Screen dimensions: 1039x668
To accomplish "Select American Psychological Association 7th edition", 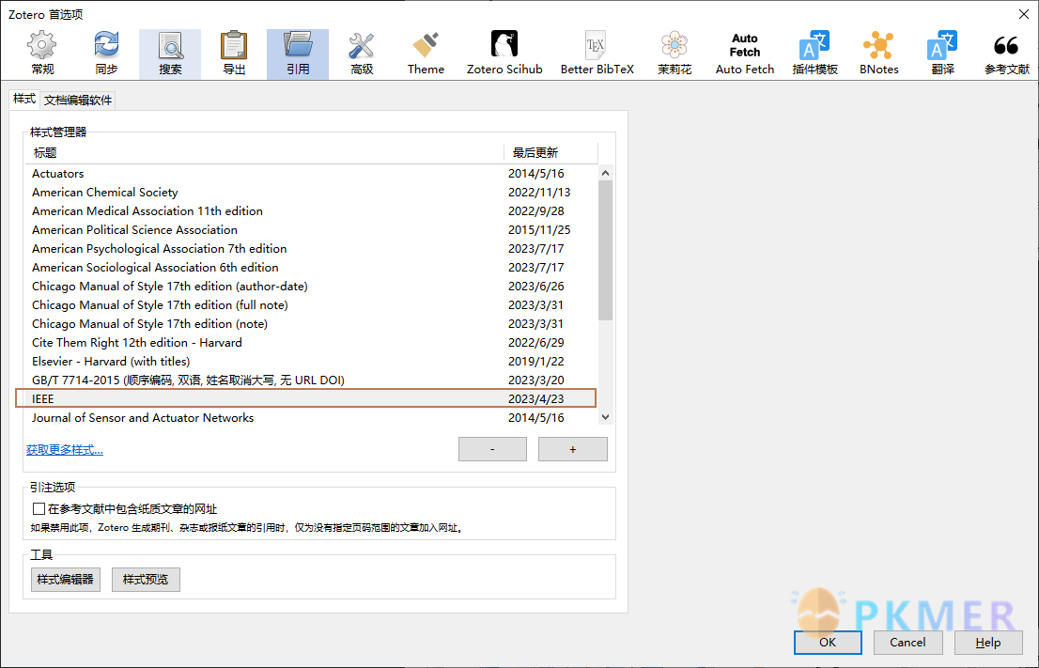I will pyautogui.click(x=312, y=249).
